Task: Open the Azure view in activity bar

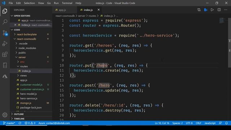Action: click(5, 76)
